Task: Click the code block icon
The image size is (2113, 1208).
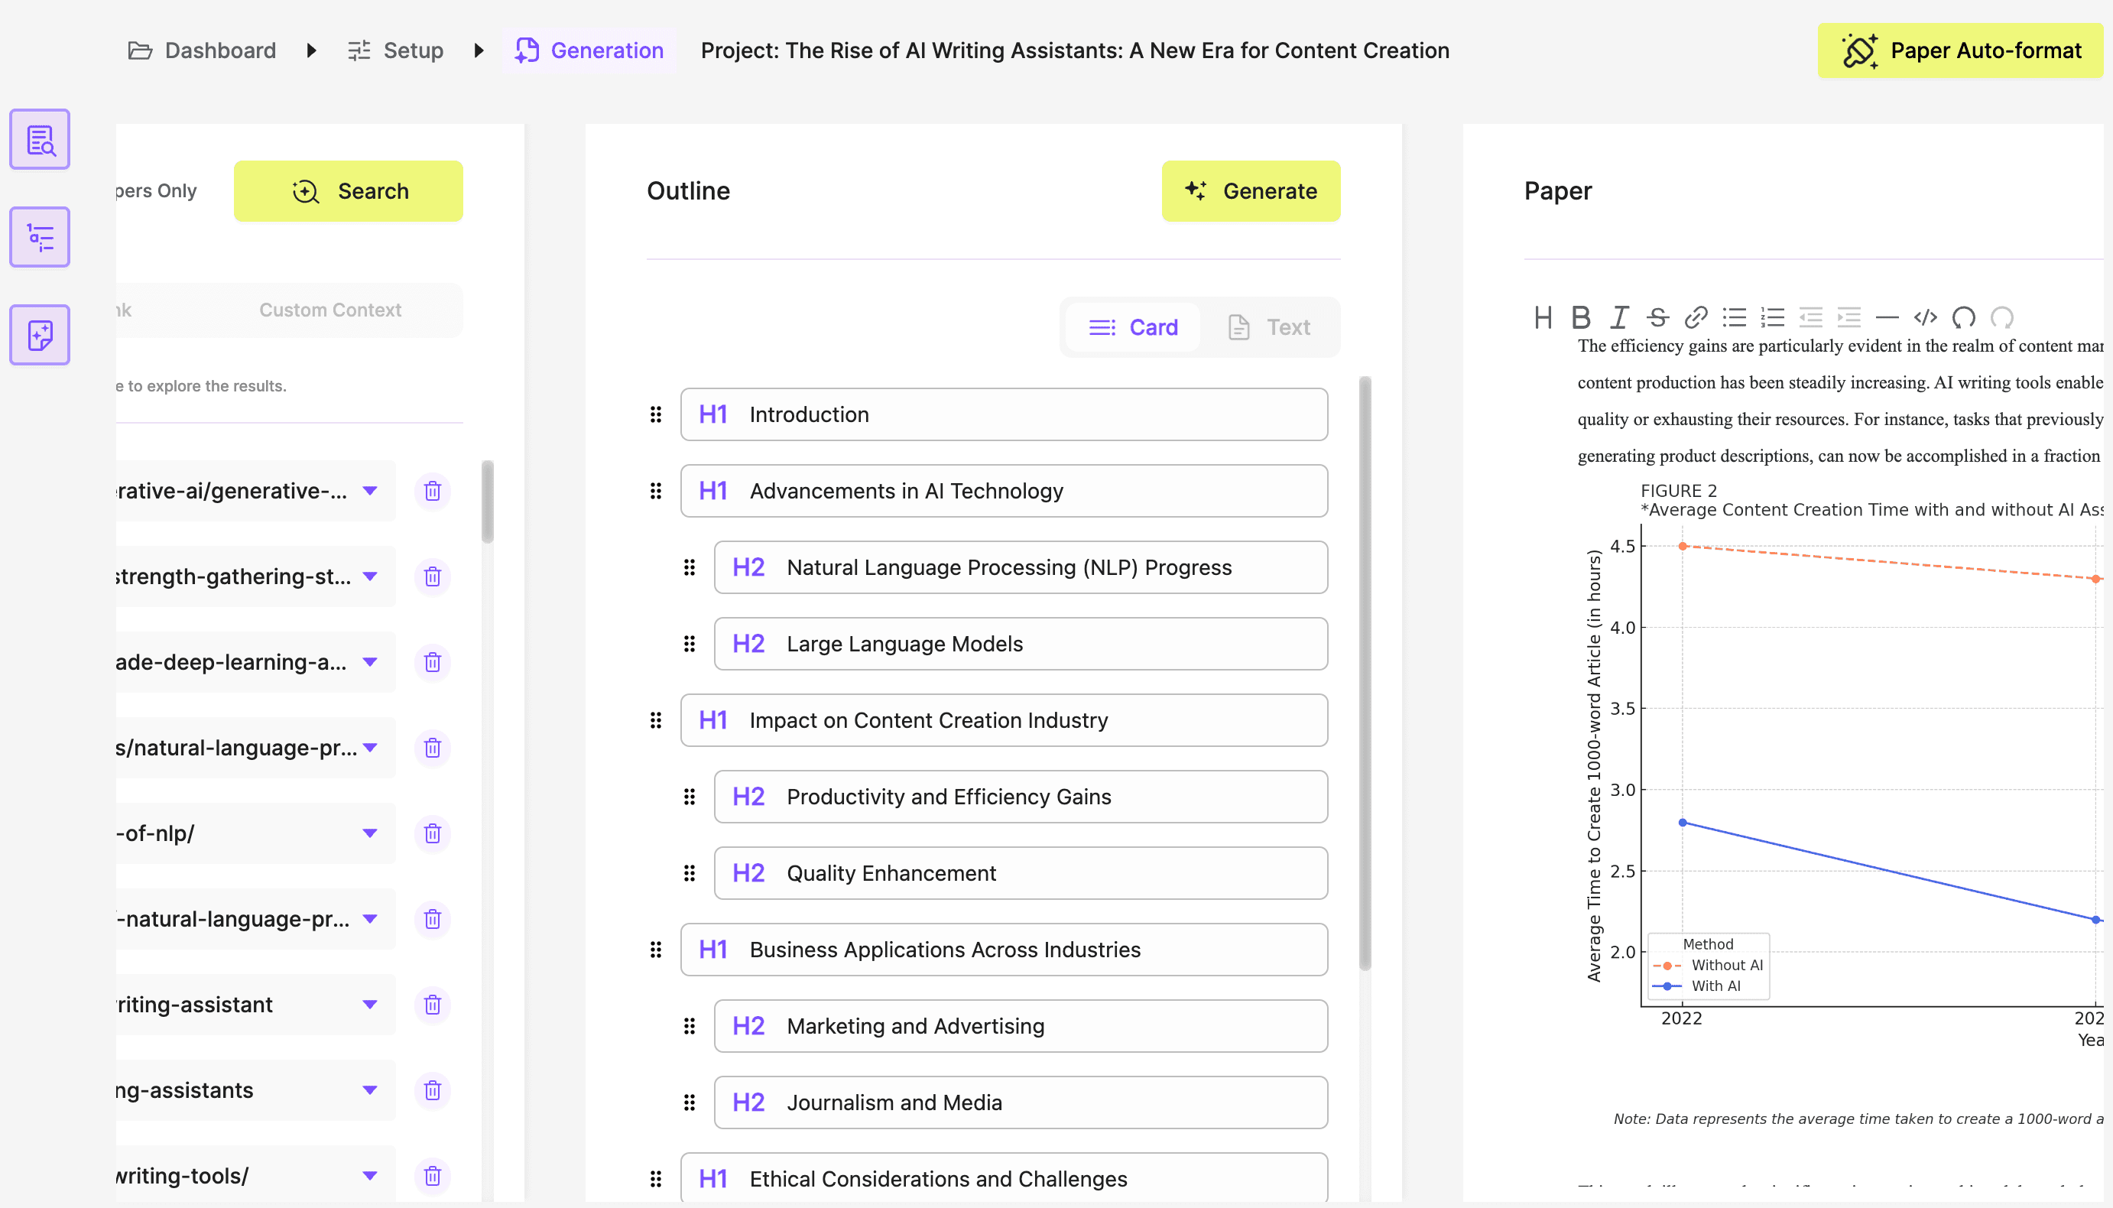Action: click(1925, 317)
